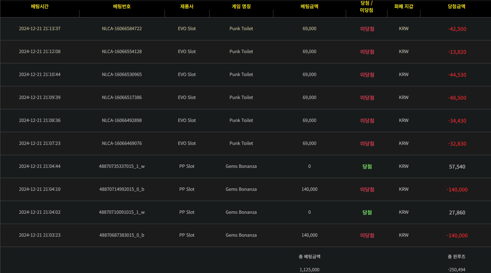The image size is (491, 273).
Task: Click the bet time 2024-12-21 21:08:36
Action: [x=40, y=121]
